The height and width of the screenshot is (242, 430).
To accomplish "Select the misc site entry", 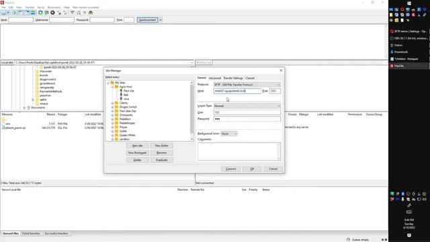I will tap(126, 99).
